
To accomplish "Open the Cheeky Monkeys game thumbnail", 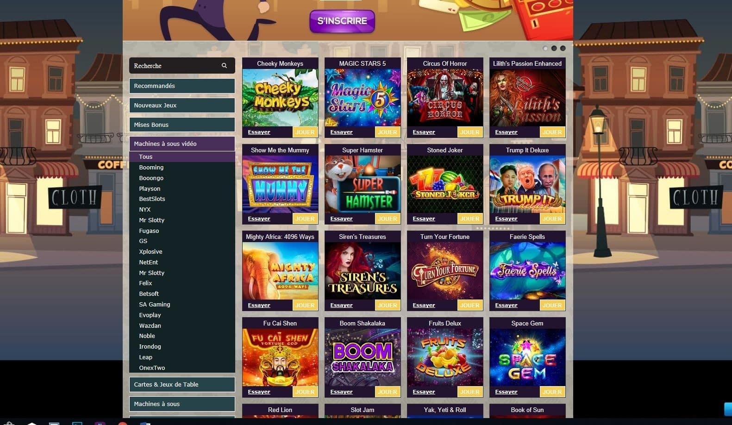I will point(280,98).
